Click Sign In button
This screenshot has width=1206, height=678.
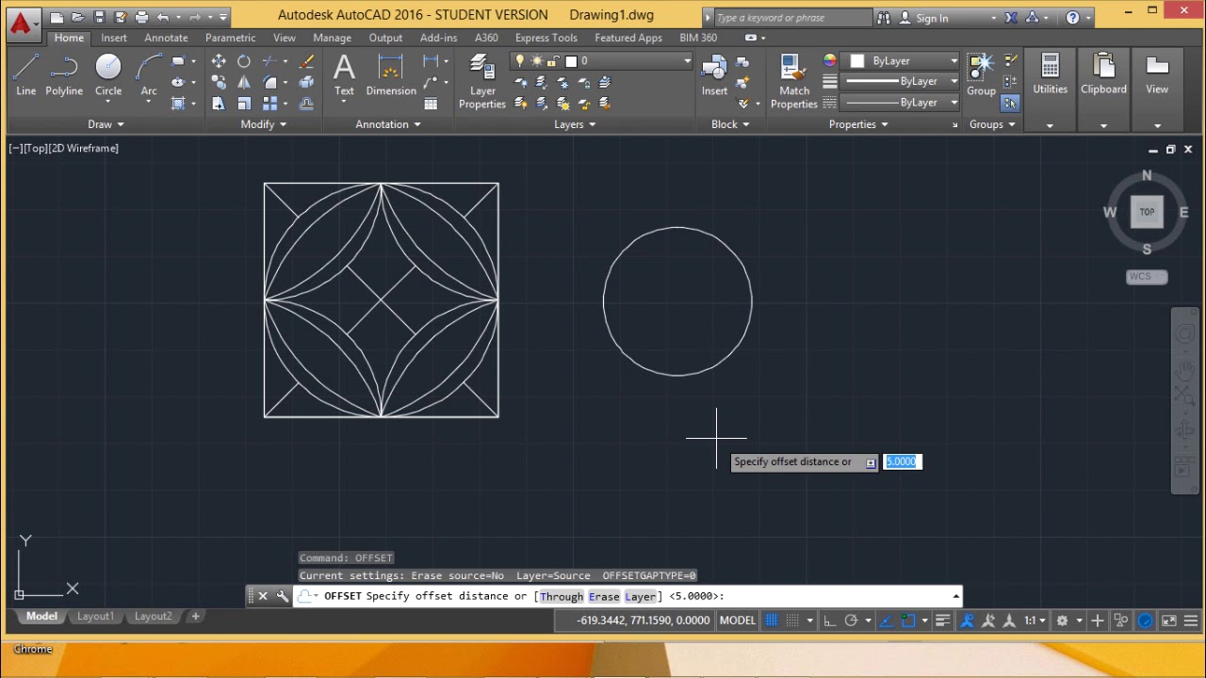(931, 18)
